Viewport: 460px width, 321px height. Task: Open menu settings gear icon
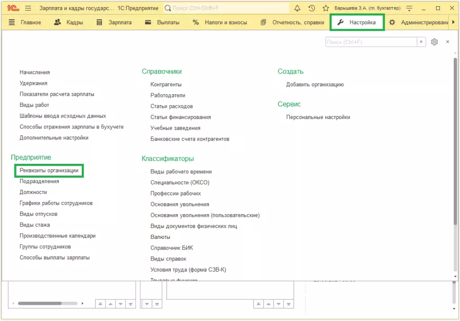pos(434,42)
